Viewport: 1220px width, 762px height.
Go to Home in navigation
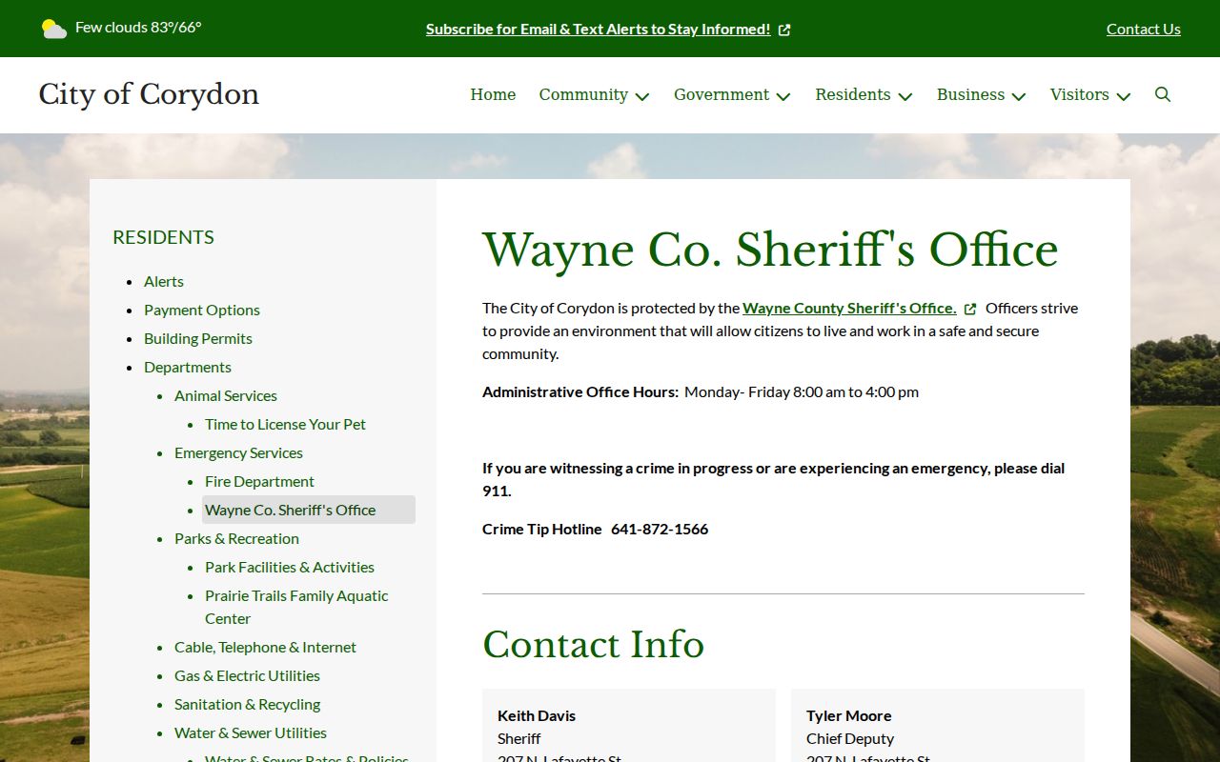point(493,94)
